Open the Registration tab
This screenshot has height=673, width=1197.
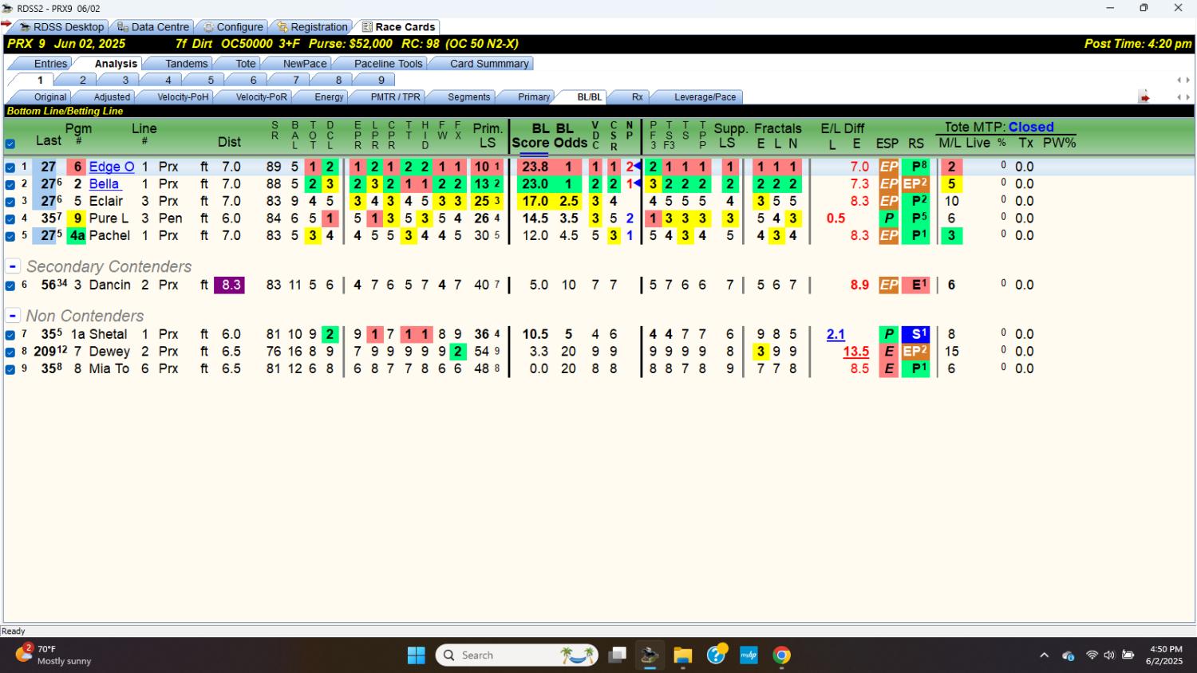pyautogui.click(x=311, y=27)
